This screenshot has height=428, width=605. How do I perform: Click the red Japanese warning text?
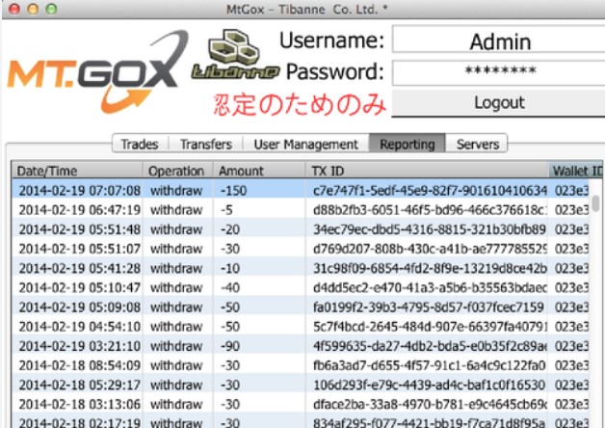[300, 104]
